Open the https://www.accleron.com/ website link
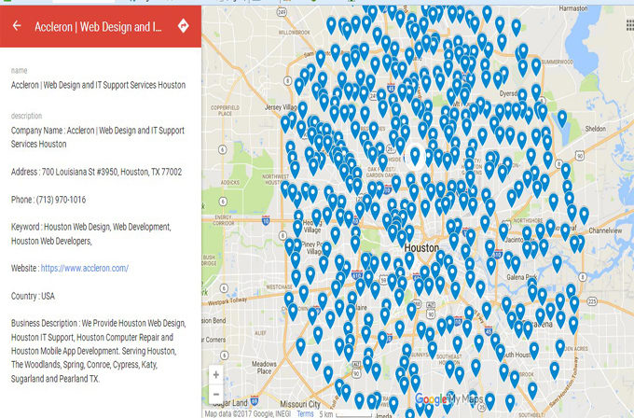The image size is (634, 418). pos(85,268)
